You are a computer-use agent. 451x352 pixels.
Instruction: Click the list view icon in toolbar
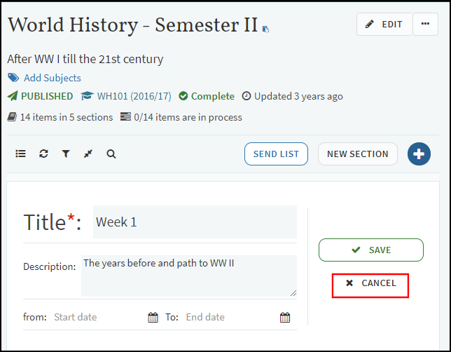pos(20,154)
